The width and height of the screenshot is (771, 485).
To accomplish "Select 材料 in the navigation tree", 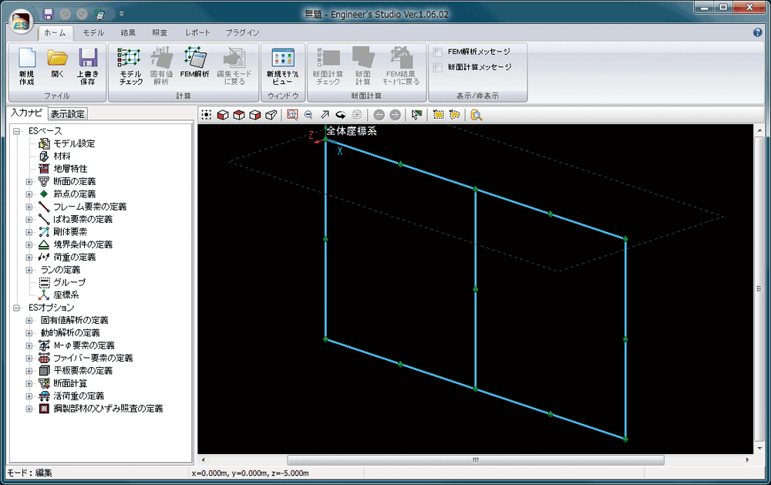I will coord(62,156).
